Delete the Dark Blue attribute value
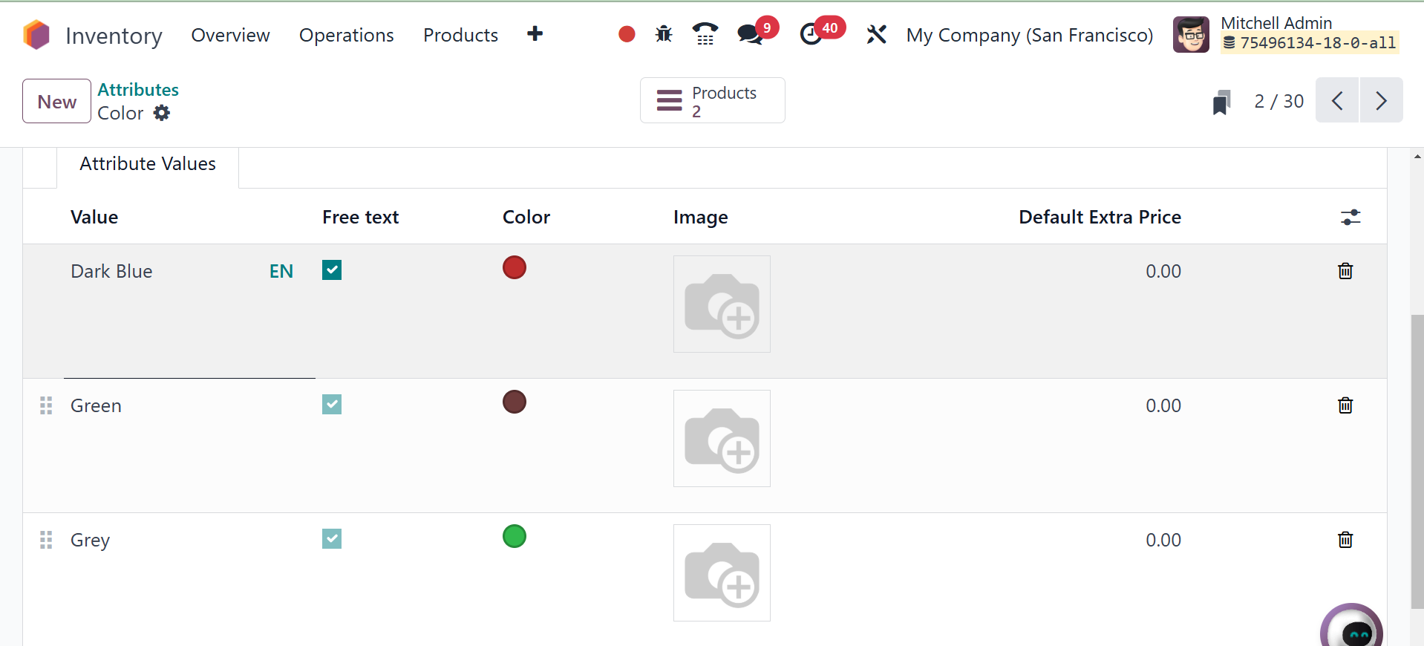The width and height of the screenshot is (1424, 646). coord(1345,271)
